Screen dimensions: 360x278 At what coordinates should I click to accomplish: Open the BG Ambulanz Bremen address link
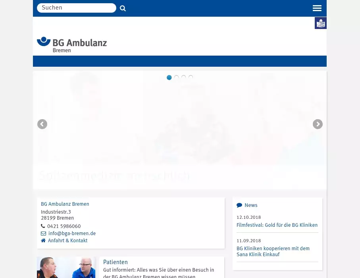click(65, 204)
